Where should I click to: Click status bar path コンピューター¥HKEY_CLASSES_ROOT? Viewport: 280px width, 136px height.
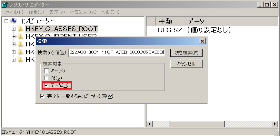click(39, 132)
